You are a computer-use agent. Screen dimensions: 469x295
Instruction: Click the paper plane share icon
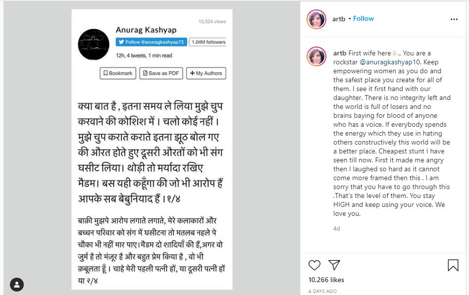(334, 265)
